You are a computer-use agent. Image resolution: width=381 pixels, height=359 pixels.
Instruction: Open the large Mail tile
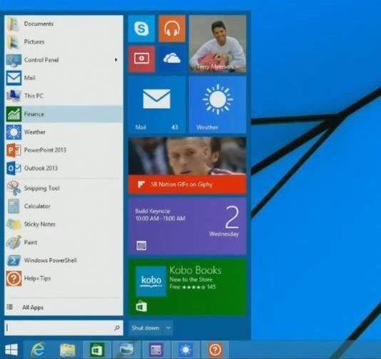coord(157,105)
